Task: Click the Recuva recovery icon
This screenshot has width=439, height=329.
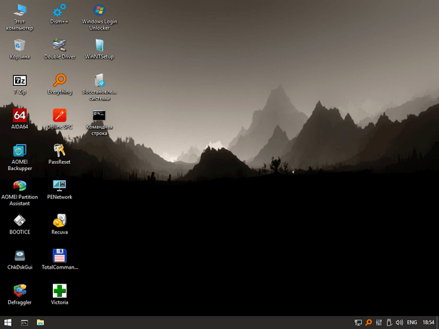Action: 60,221
